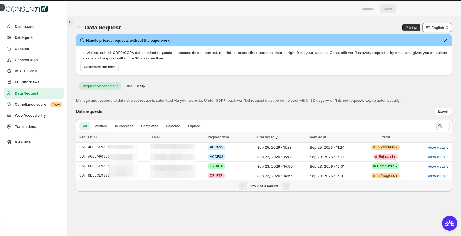This screenshot has height=236, width=461.
Task: Click the Translations sidebar icon
Action: coord(9,127)
